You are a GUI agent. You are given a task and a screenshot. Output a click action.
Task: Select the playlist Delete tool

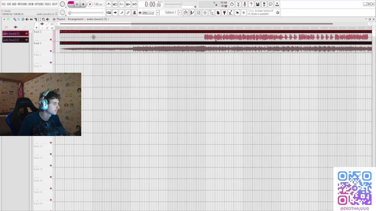pyautogui.click(x=23, y=19)
